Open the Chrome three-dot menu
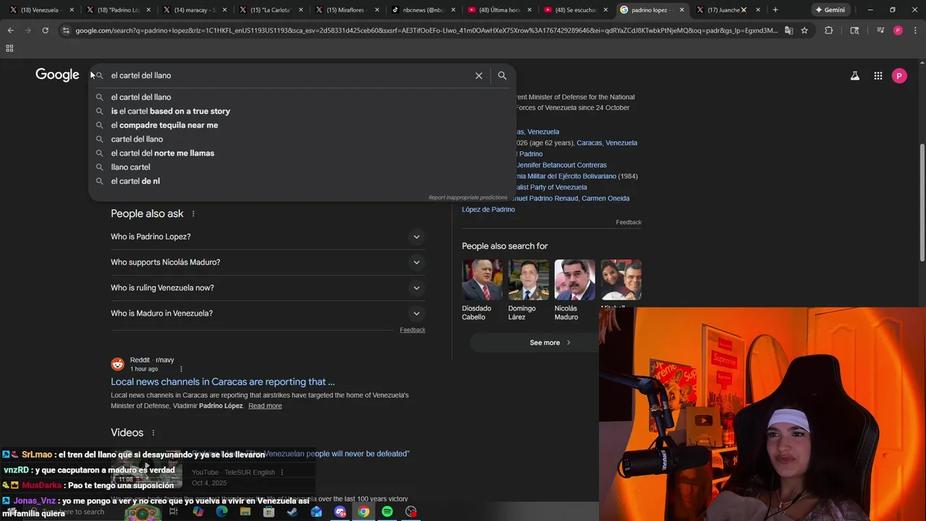Screen dimensions: 926x521 point(915,30)
